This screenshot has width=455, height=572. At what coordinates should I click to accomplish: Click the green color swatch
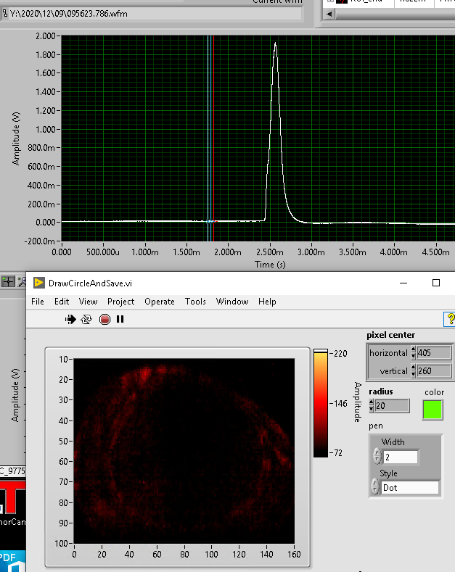[433, 409]
